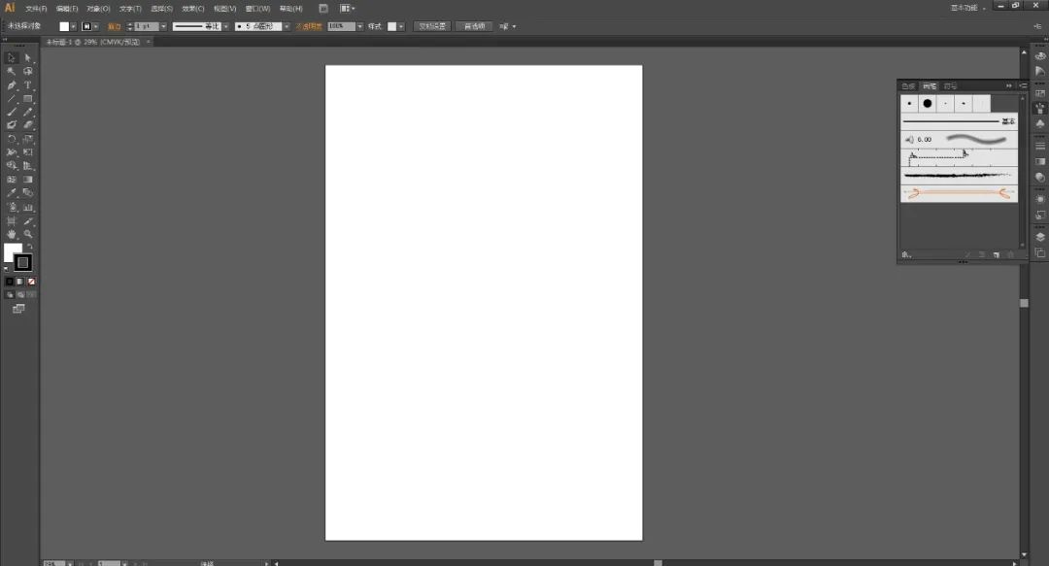Reset to default fill and stroke
This screenshot has width=1049, height=566.
tap(7, 268)
